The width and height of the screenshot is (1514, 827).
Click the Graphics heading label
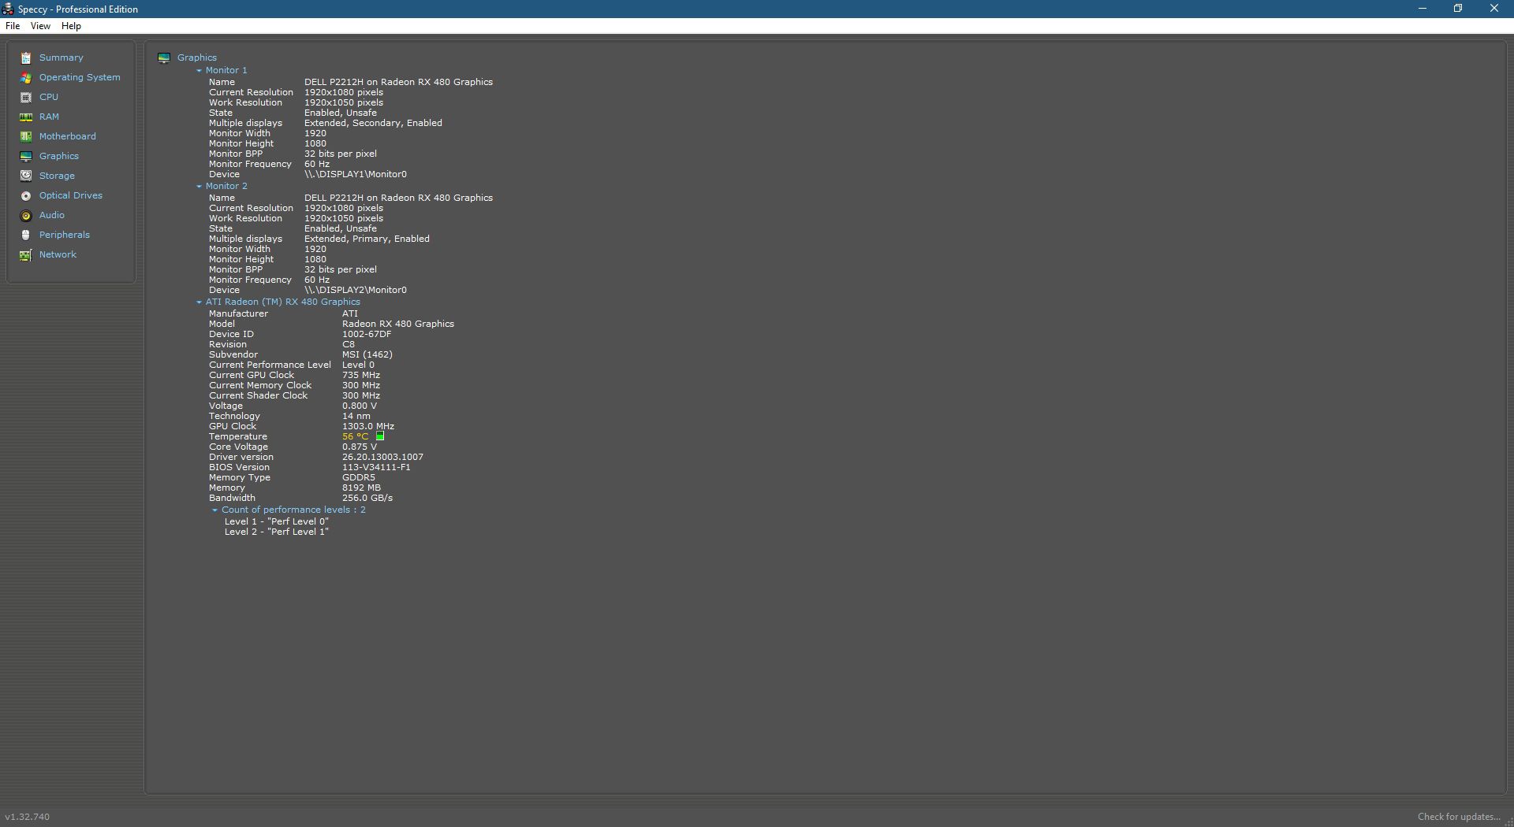197,57
